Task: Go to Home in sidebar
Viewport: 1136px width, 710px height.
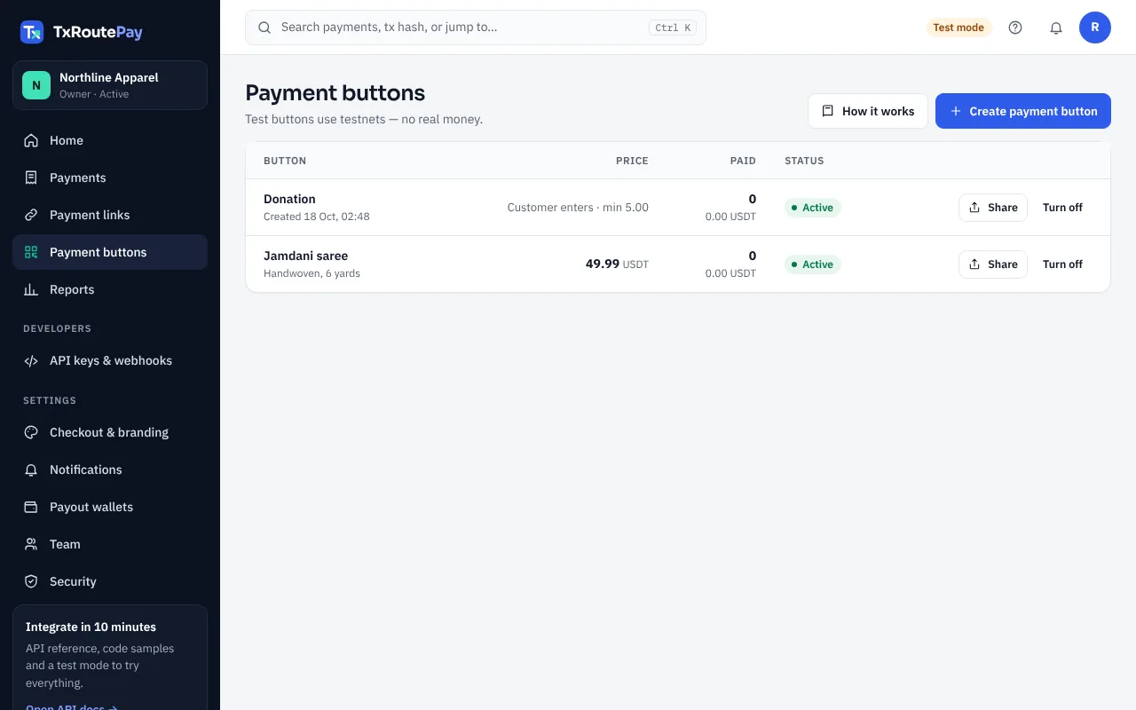Action: point(110,140)
